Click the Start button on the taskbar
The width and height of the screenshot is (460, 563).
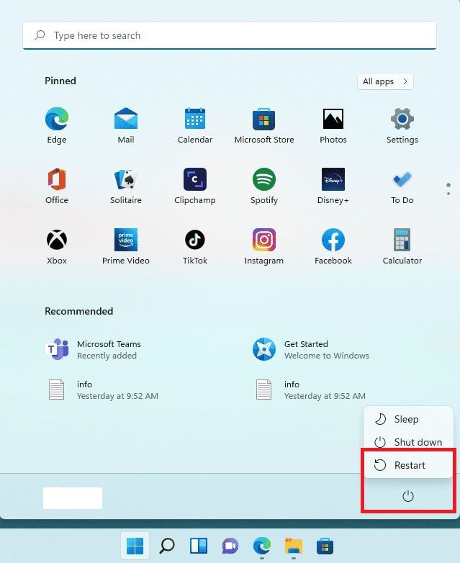[x=135, y=546]
